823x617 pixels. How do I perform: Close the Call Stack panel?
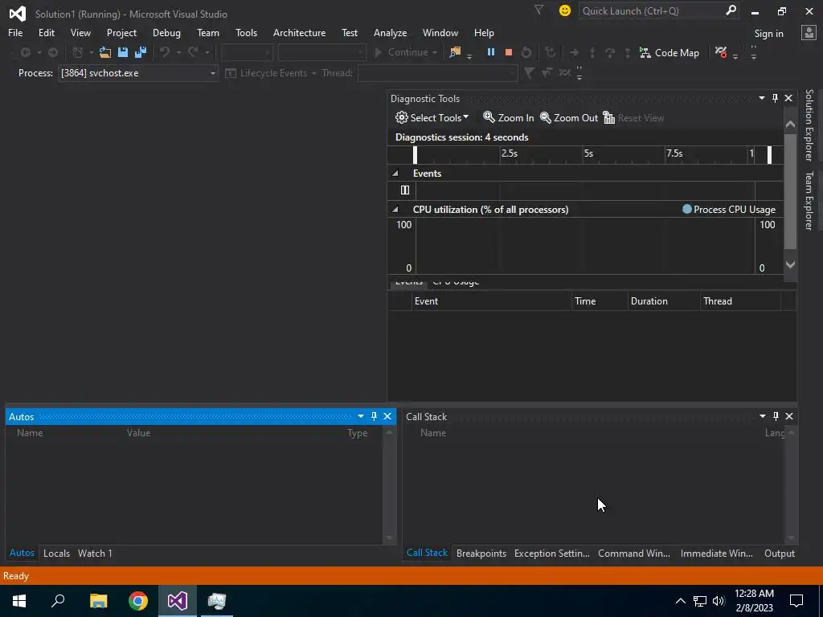[789, 416]
